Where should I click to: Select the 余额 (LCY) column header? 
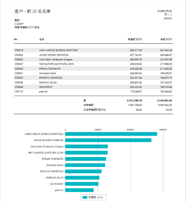coord(166,39)
